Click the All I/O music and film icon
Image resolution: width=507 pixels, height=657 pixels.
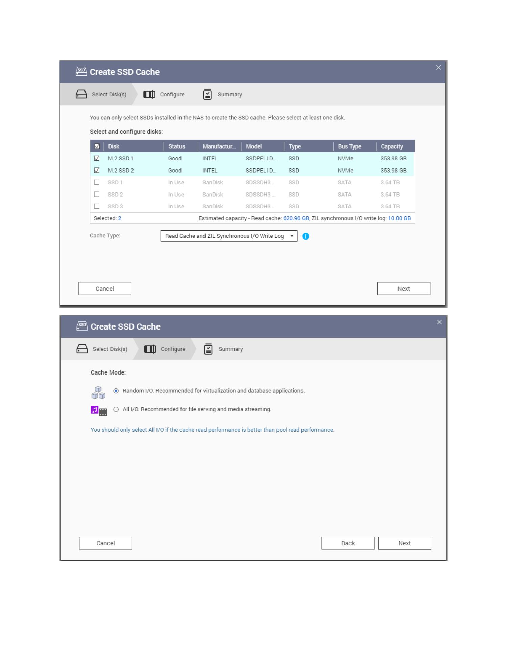point(99,411)
